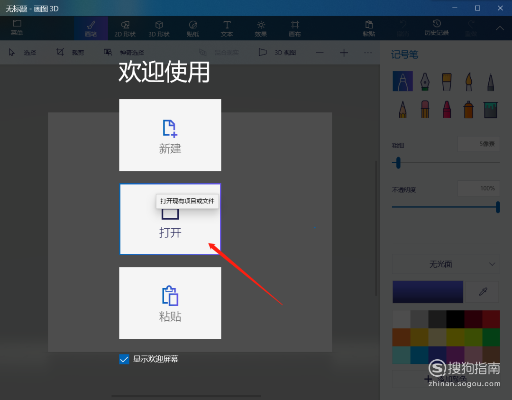Open the 贴纸 stickers tab
512x400 pixels.
point(193,28)
